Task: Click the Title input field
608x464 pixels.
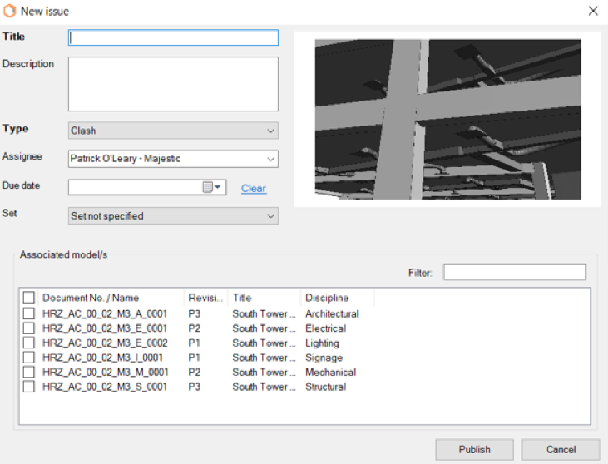Action: coord(173,37)
